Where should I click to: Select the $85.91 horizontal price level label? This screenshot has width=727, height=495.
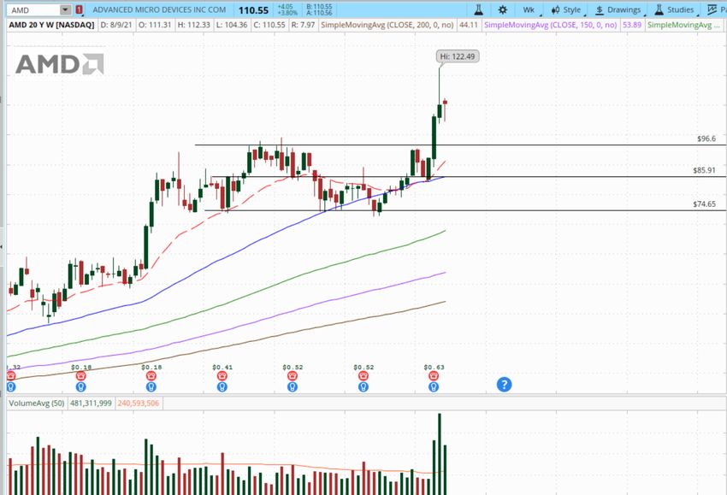(x=704, y=170)
